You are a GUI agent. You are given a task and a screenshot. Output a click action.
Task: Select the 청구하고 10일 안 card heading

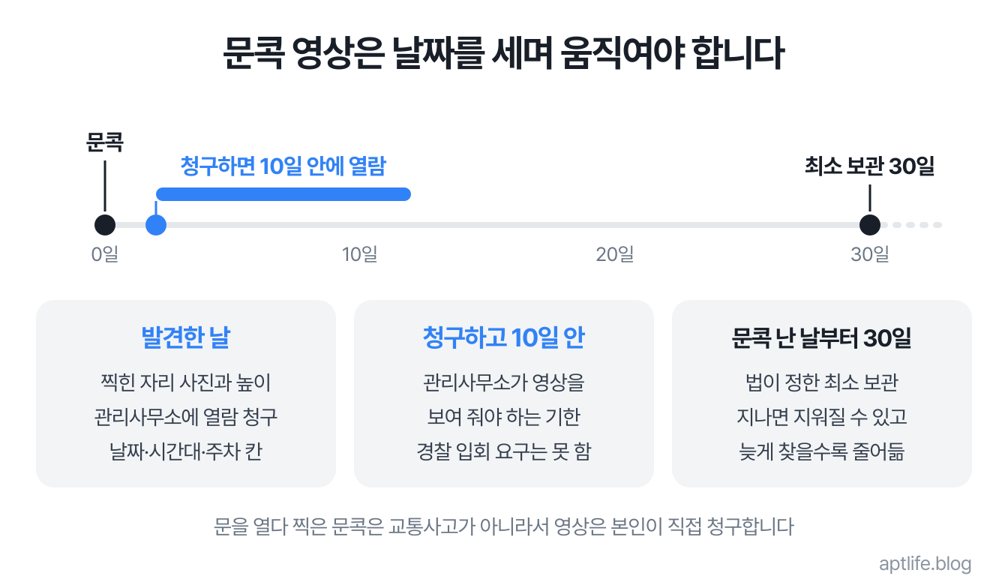click(x=504, y=338)
